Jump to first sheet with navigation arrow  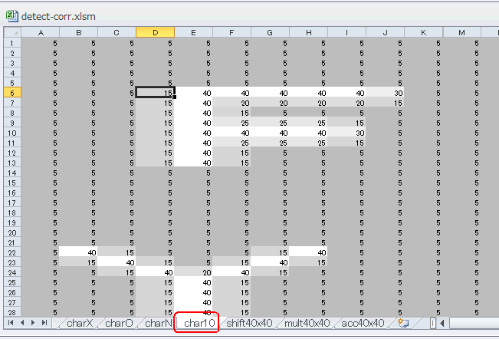[11, 323]
